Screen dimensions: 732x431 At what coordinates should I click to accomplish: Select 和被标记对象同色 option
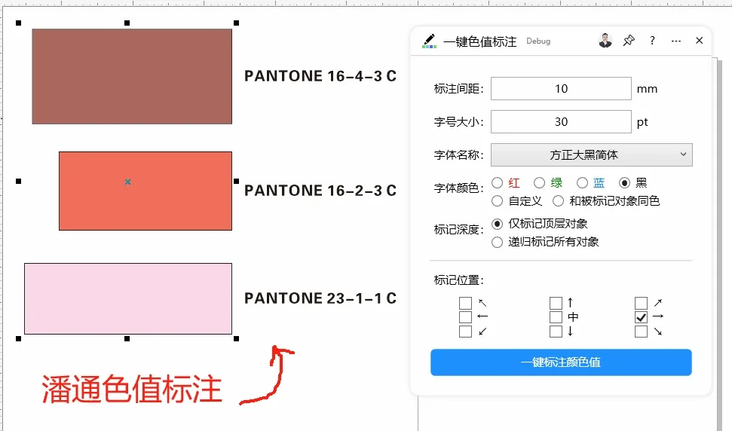tap(559, 201)
